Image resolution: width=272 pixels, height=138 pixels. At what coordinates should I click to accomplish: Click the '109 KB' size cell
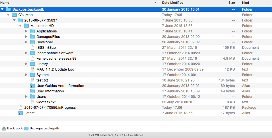tap(229, 48)
